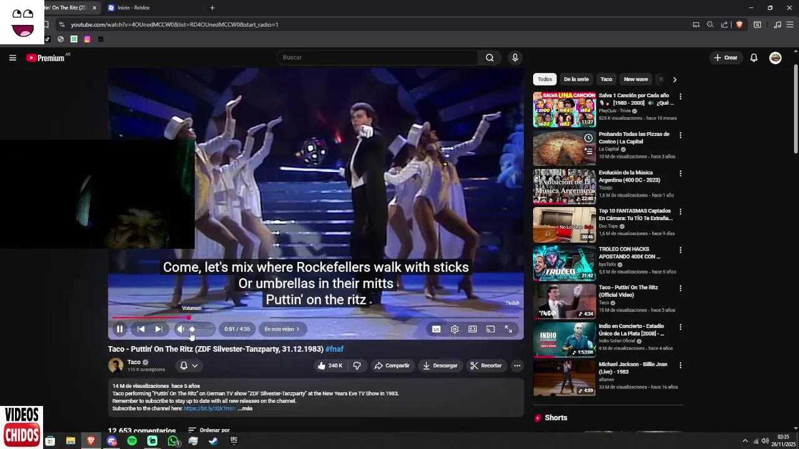This screenshot has height=449, width=799.
Task: Click the Compartir button
Action: [392, 365]
